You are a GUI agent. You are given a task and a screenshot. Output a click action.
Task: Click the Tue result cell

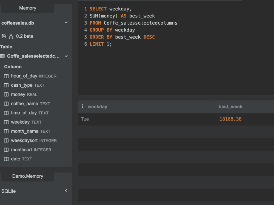click(x=146, y=119)
